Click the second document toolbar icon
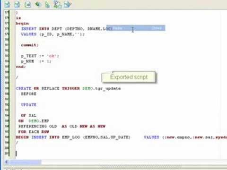Viewport: 227px width, 170px height. click(17, 4)
